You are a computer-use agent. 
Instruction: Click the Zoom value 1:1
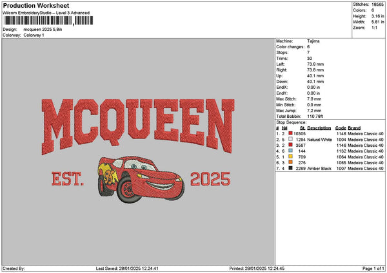coord(374,28)
